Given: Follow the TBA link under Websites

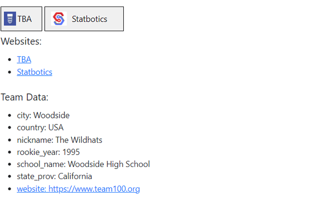Looking at the screenshot, I should [x=24, y=59].
